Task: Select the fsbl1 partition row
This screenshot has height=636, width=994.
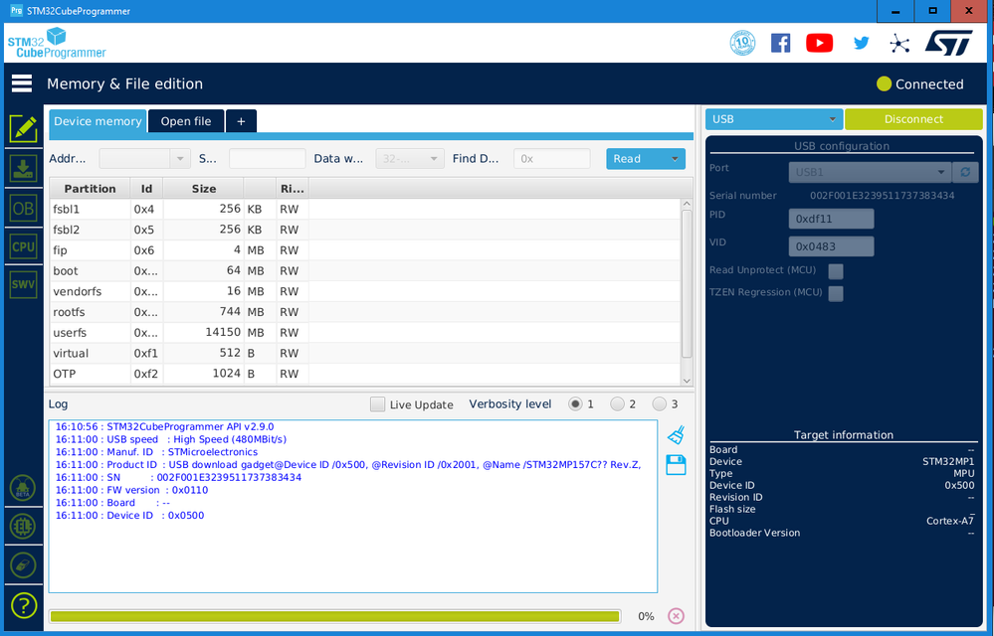Action: pyautogui.click(x=365, y=210)
